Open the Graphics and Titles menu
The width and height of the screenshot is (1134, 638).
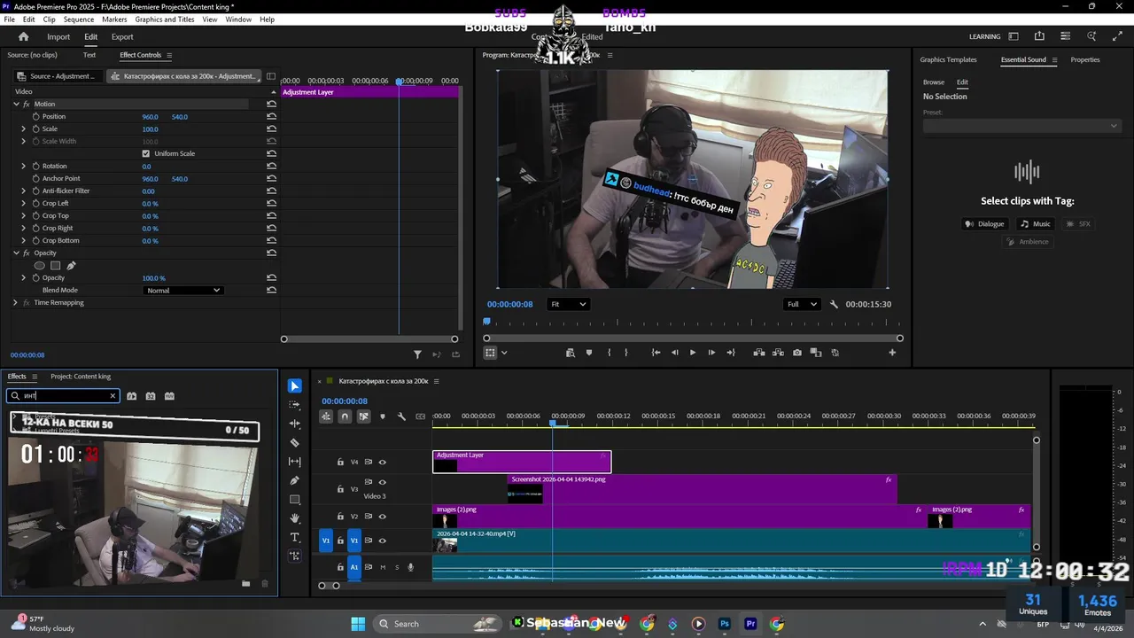click(x=165, y=19)
